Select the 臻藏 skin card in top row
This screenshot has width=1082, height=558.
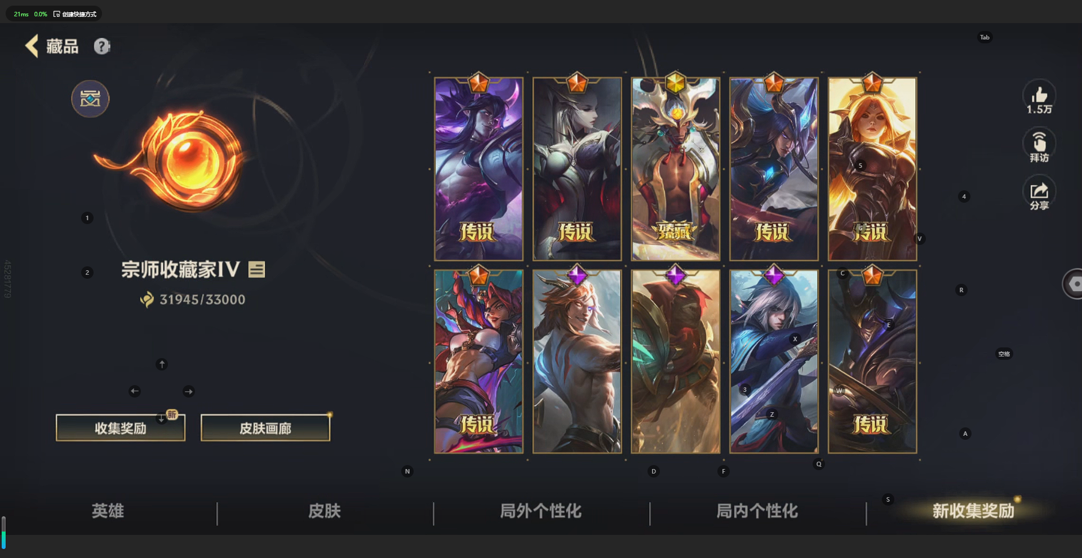pos(675,169)
